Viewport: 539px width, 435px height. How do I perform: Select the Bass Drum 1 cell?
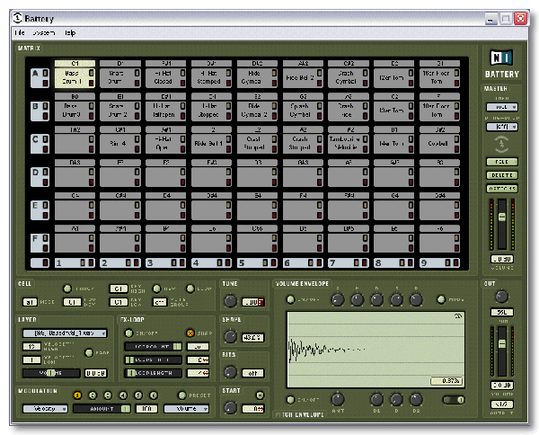(75, 77)
